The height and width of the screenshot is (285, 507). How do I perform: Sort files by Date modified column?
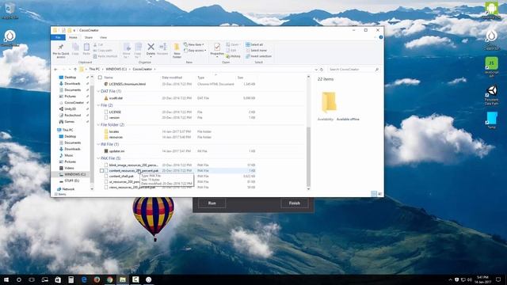pos(172,78)
